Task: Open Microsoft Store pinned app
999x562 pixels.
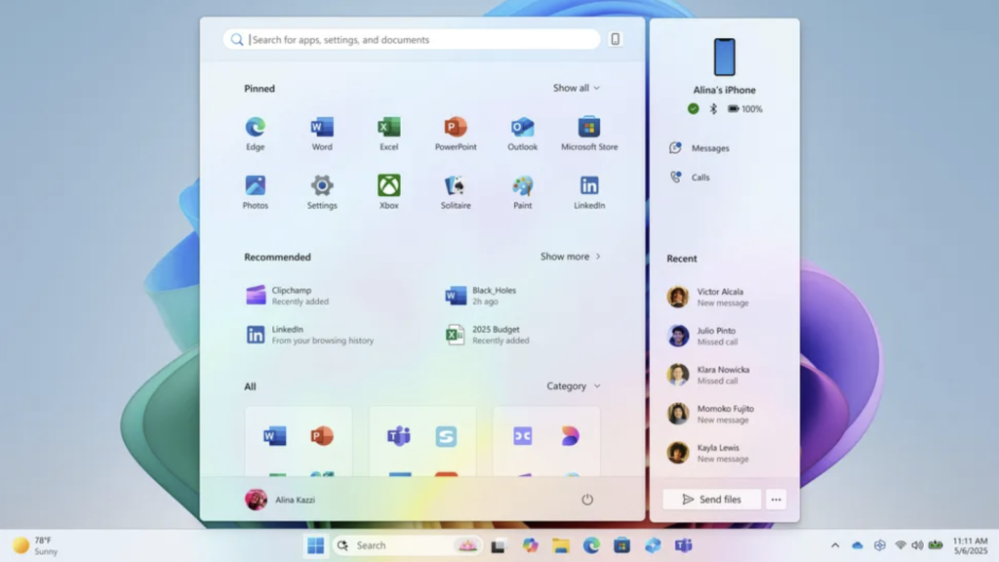Action: [589, 134]
